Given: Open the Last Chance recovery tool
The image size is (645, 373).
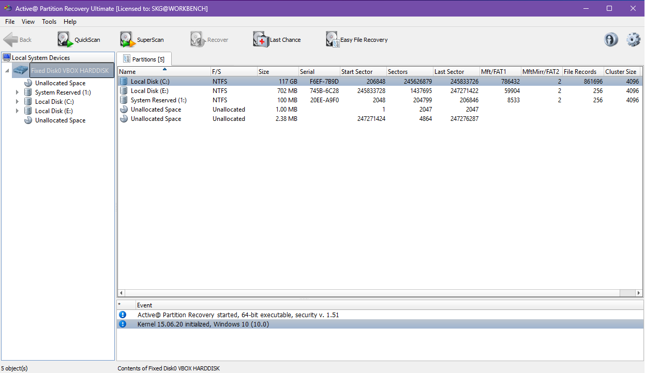Looking at the screenshot, I should click(277, 40).
